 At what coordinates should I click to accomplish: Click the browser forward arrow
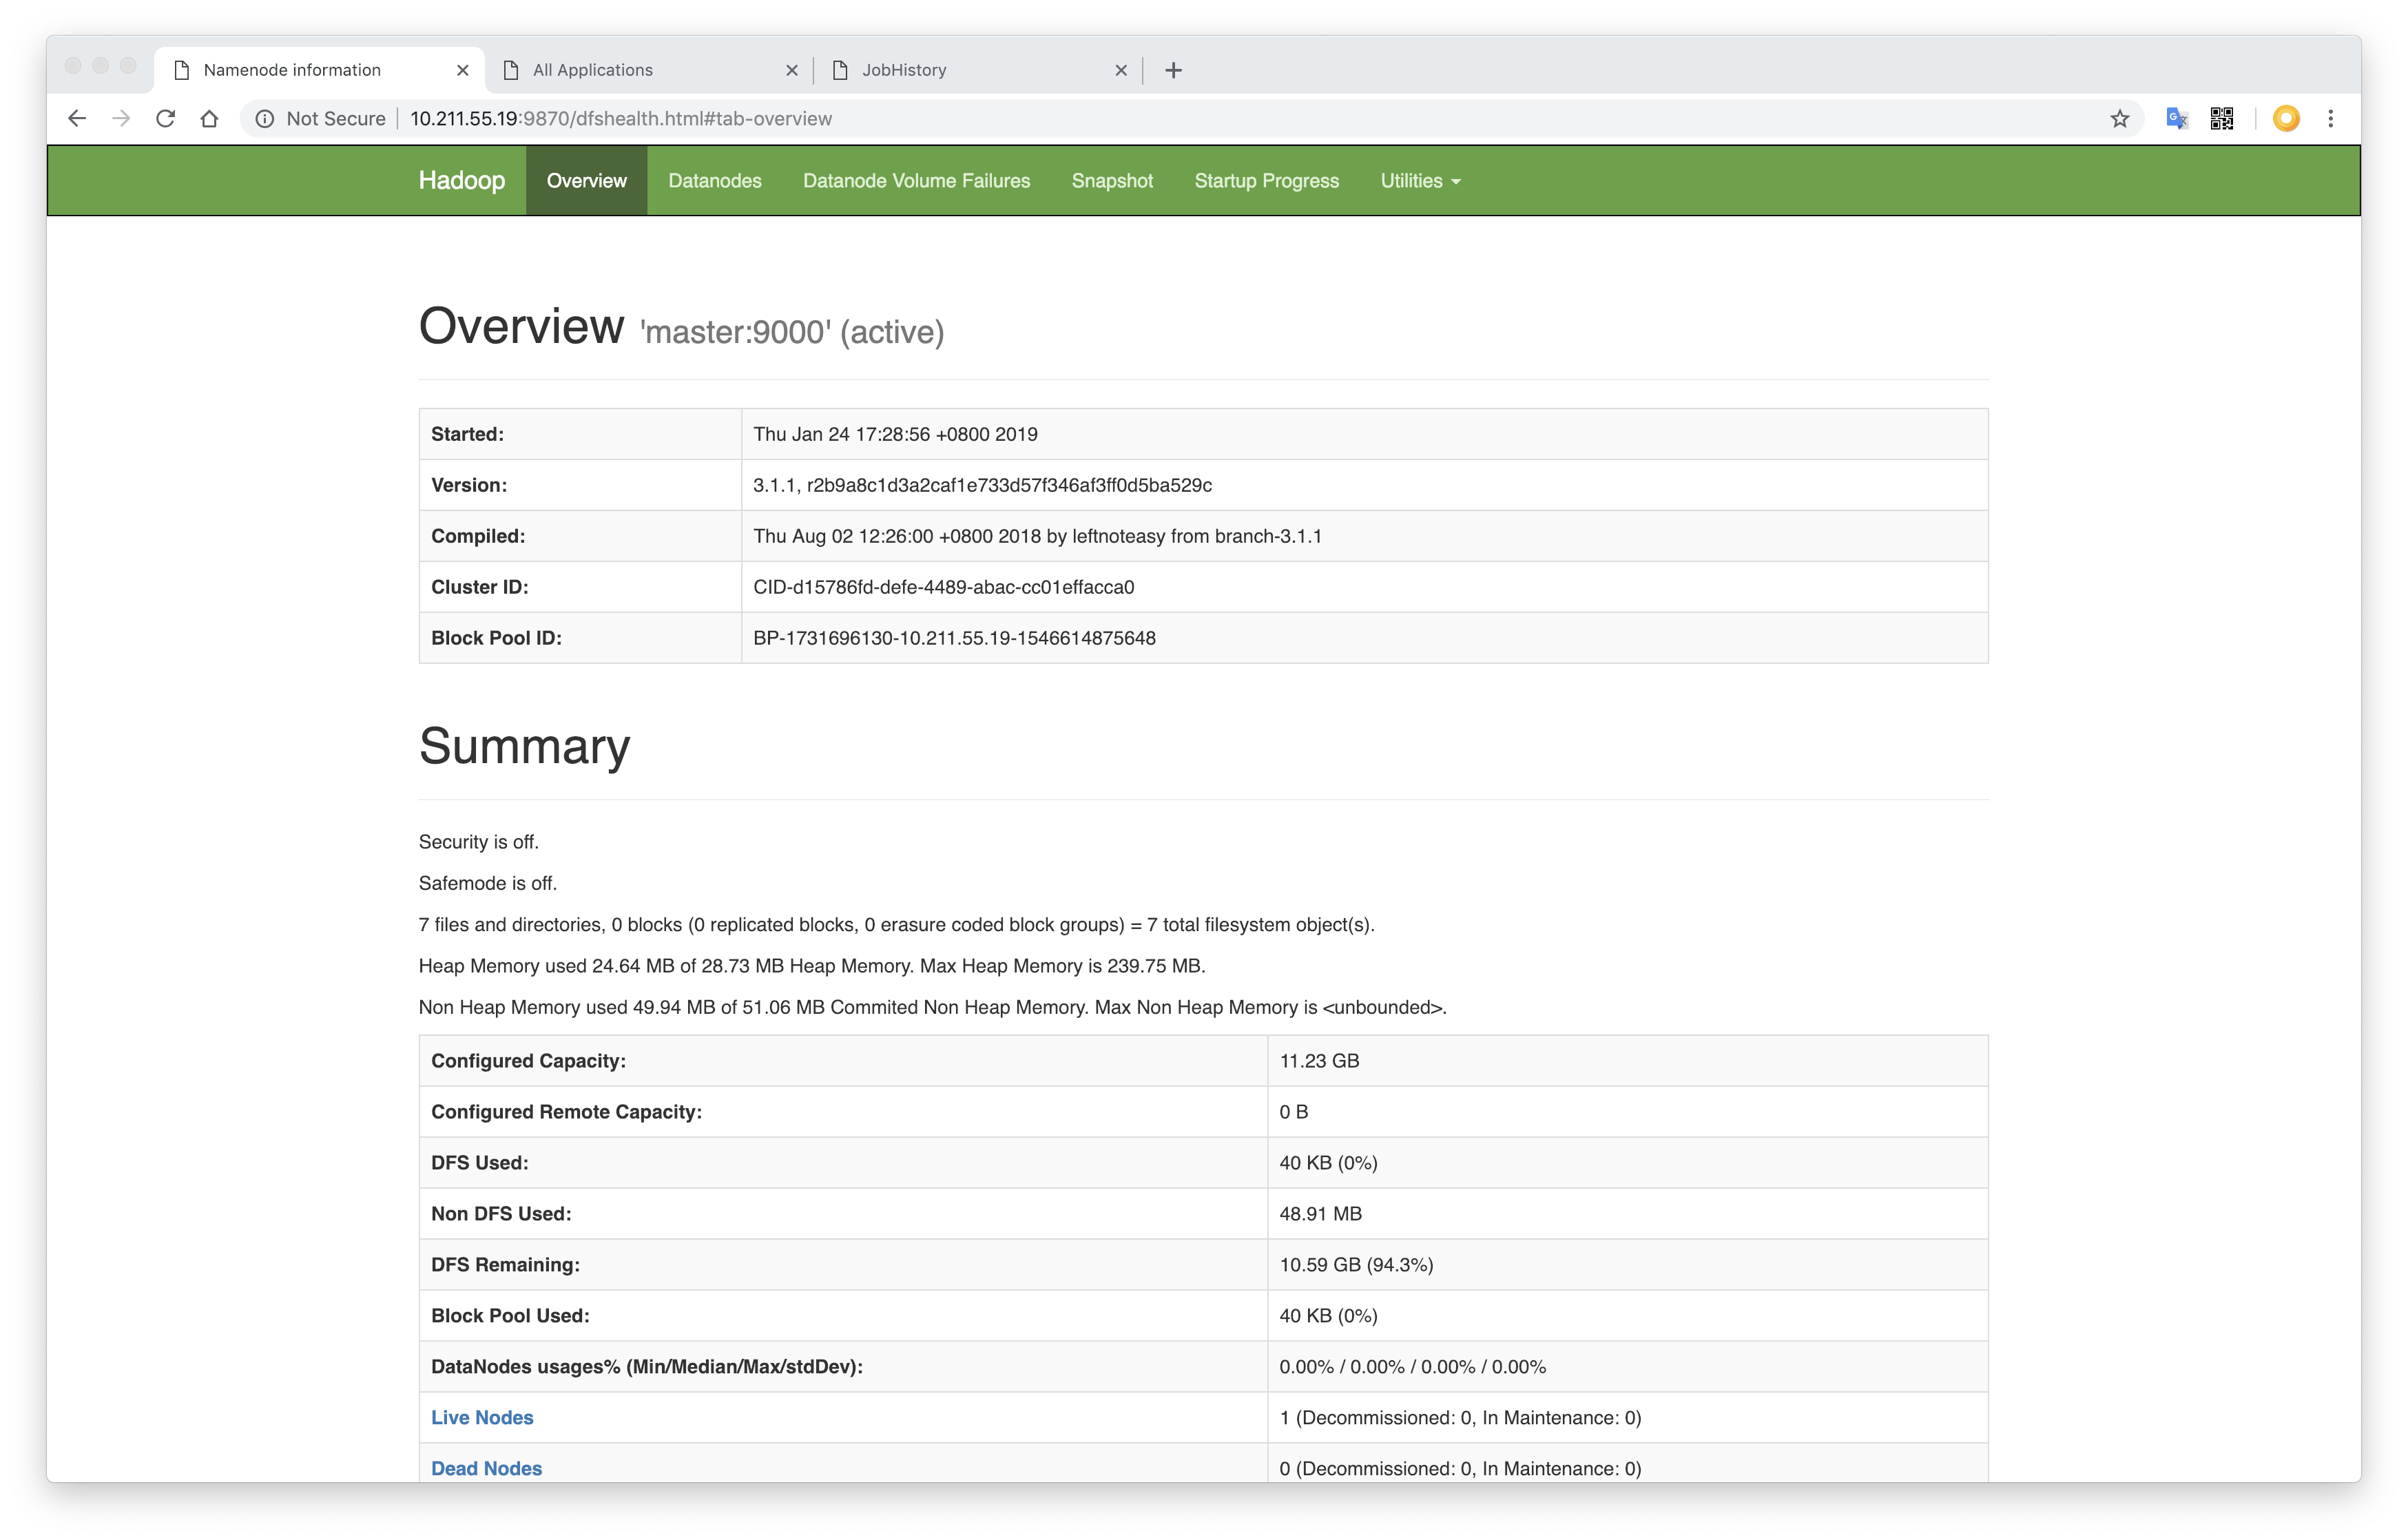(x=121, y=119)
